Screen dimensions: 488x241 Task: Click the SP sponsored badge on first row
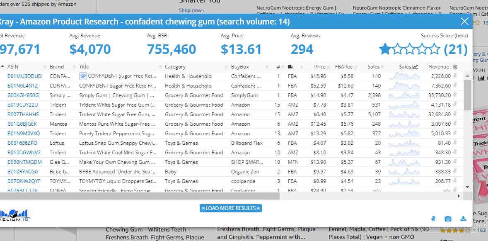83,76
